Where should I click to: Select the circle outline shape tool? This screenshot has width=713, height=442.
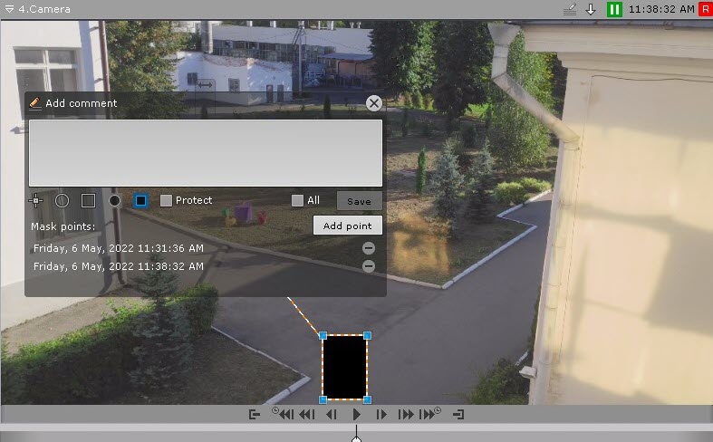(x=62, y=200)
